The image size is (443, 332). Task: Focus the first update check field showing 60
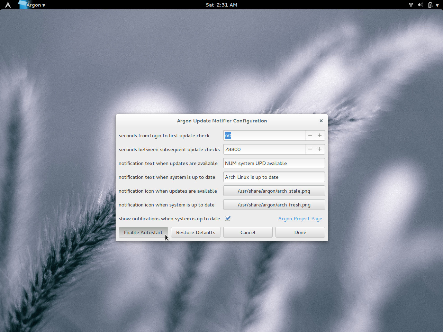(x=264, y=136)
